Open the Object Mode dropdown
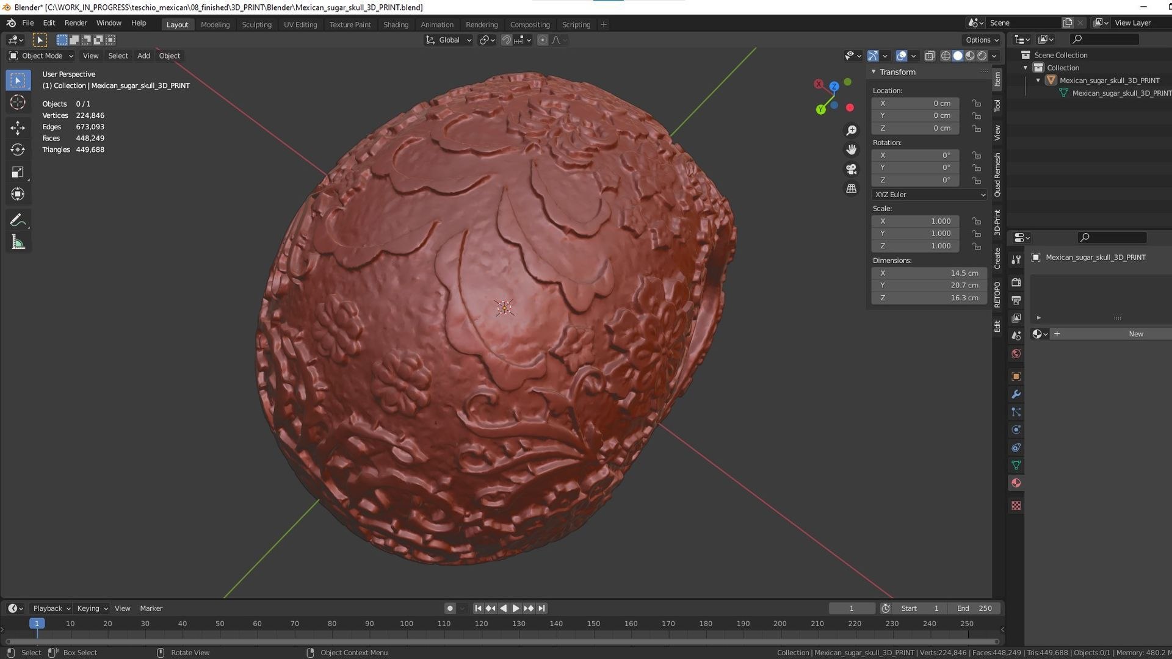The width and height of the screenshot is (1172, 659). coord(42,56)
